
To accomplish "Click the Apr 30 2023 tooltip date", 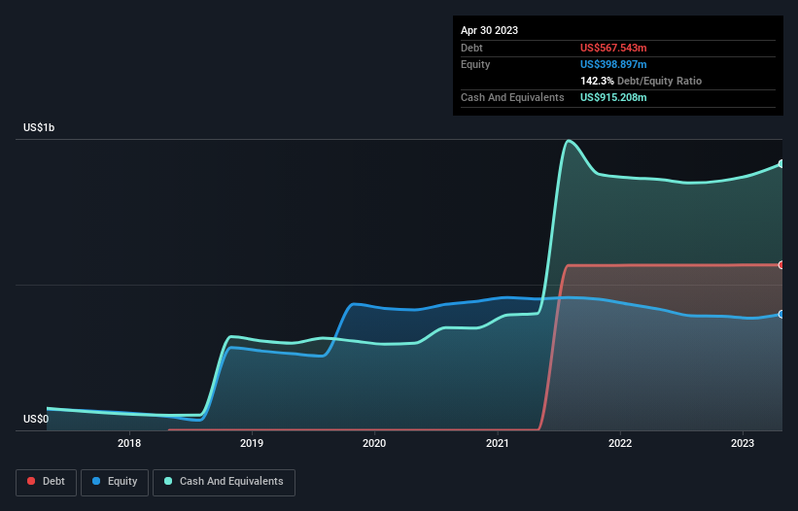I will pos(489,30).
